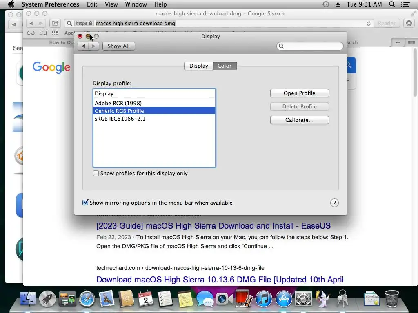Screen dimensions: 418x313
Task: Open the Apple menu
Action: tap(11, 4)
